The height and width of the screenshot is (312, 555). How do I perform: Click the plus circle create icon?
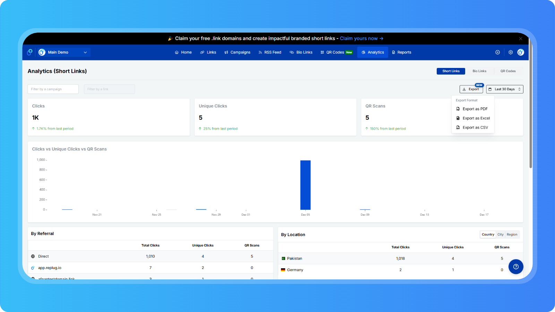tap(498, 52)
